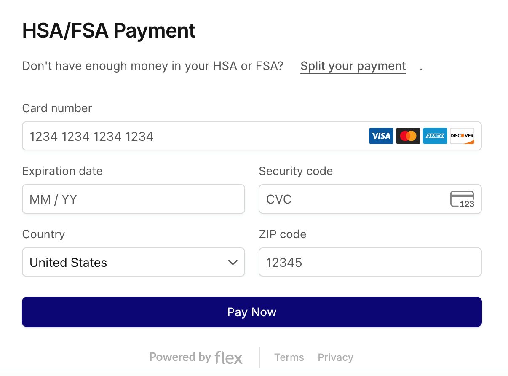Click the Card number label
Image resolution: width=508 pixels, height=376 pixels.
(57, 108)
